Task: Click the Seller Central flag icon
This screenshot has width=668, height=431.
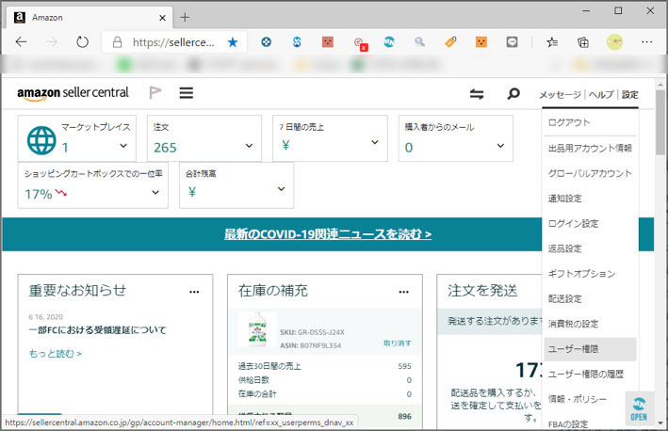Action: coord(155,92)
